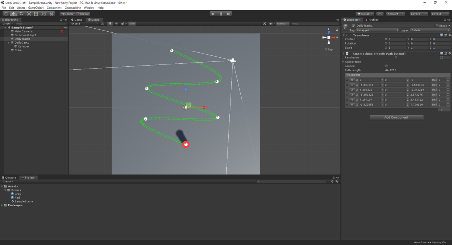Viewport: 452px width, 245px height.
Task: Open the Project Create button
Action: coord(8,181)
